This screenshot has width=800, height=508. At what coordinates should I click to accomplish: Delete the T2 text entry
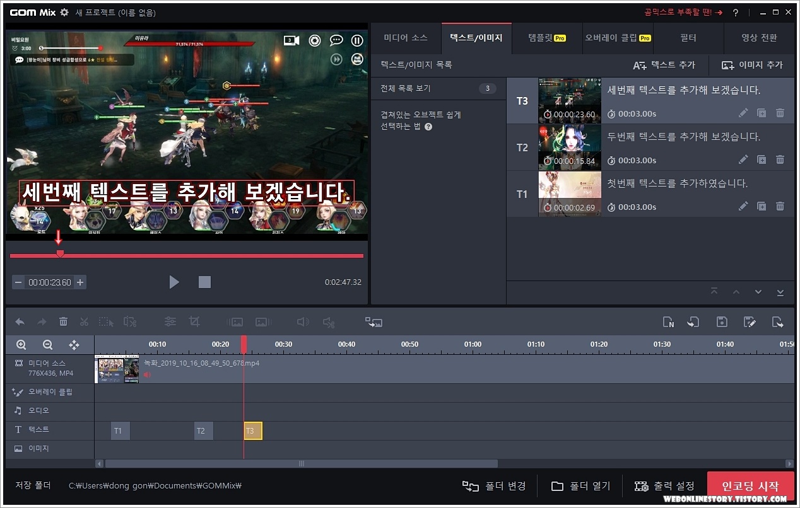click(x=780, y=160)
